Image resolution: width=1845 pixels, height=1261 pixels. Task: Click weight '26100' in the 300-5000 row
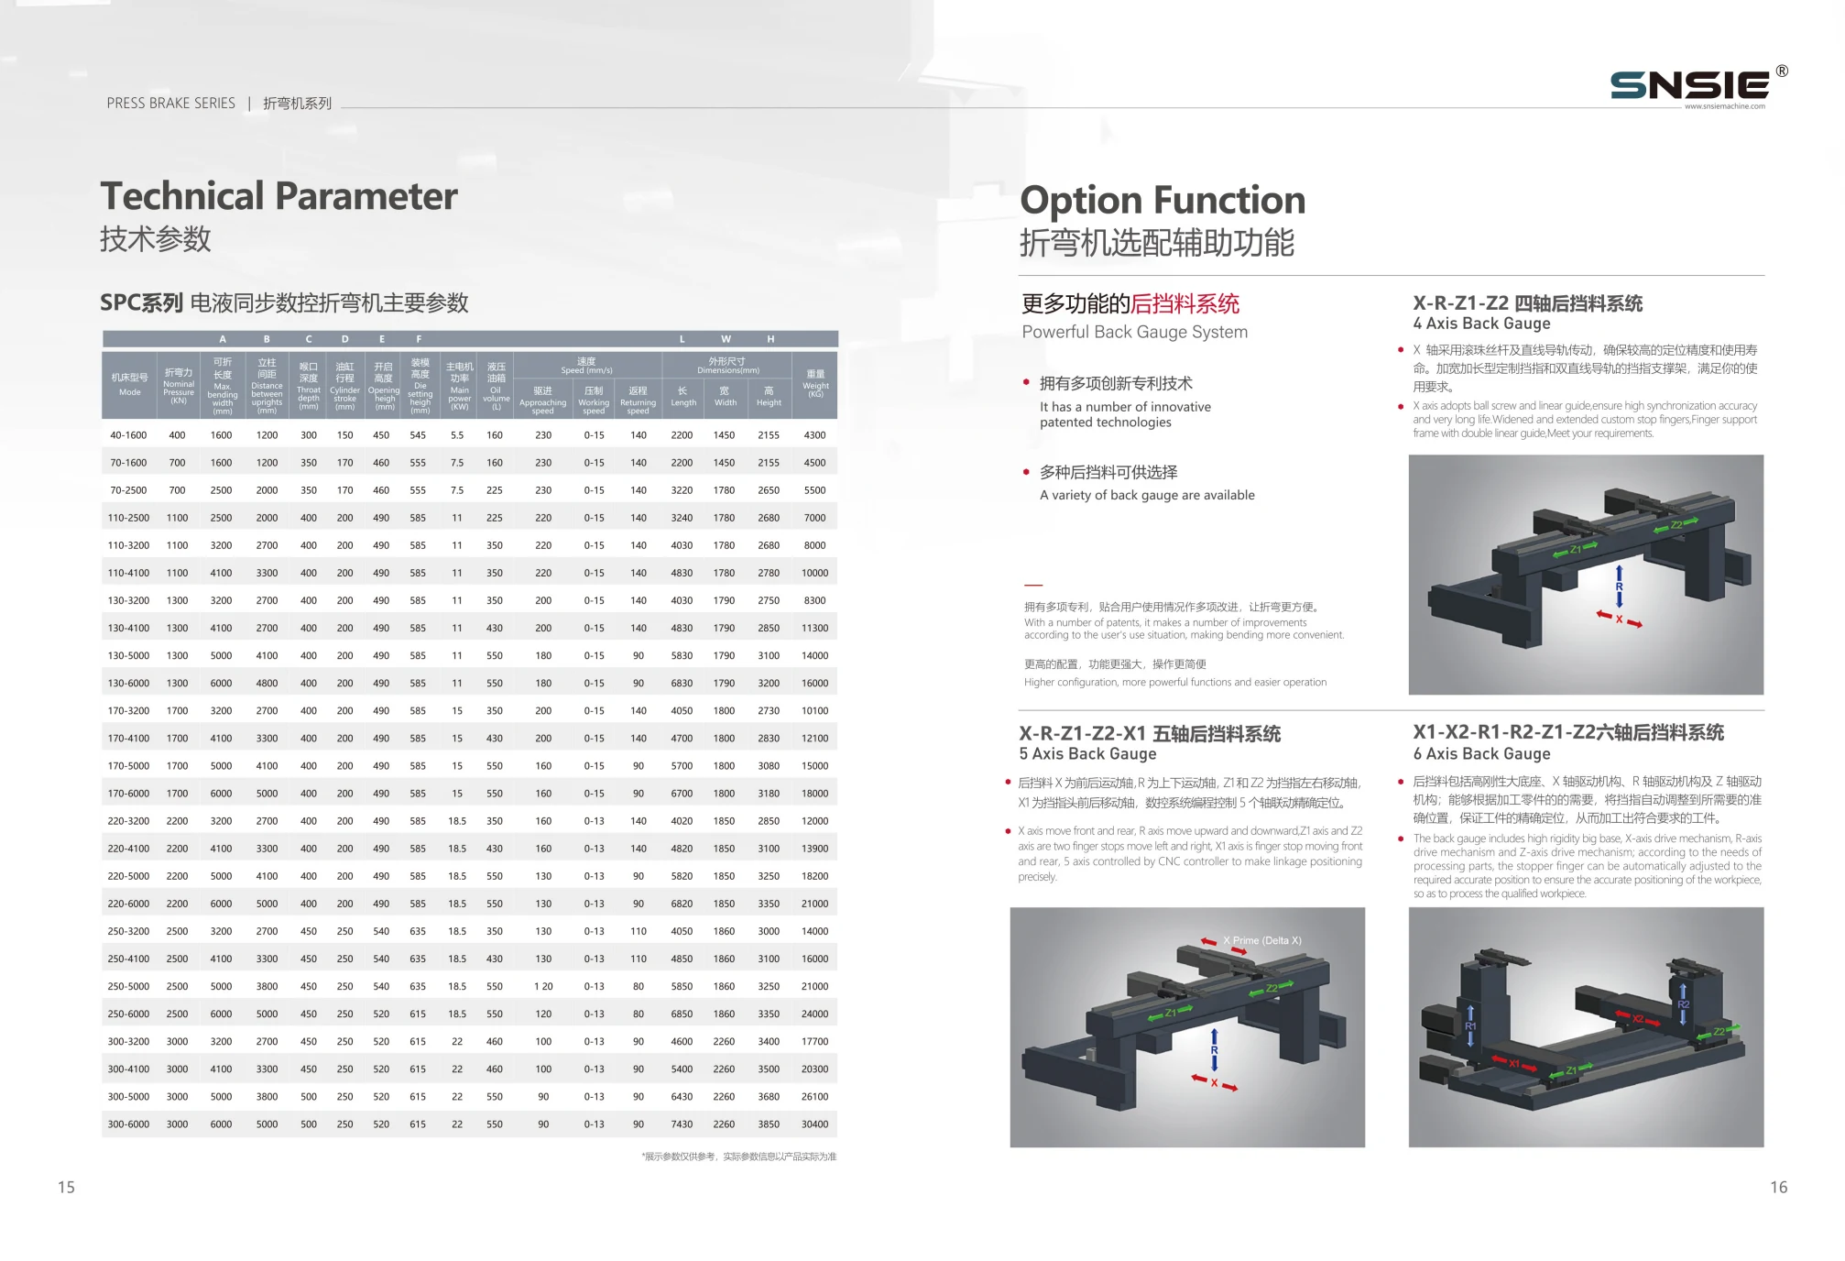814,1096
